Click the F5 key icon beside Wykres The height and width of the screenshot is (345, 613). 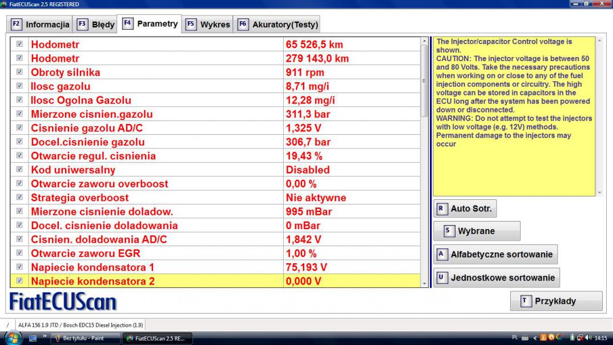191,25
